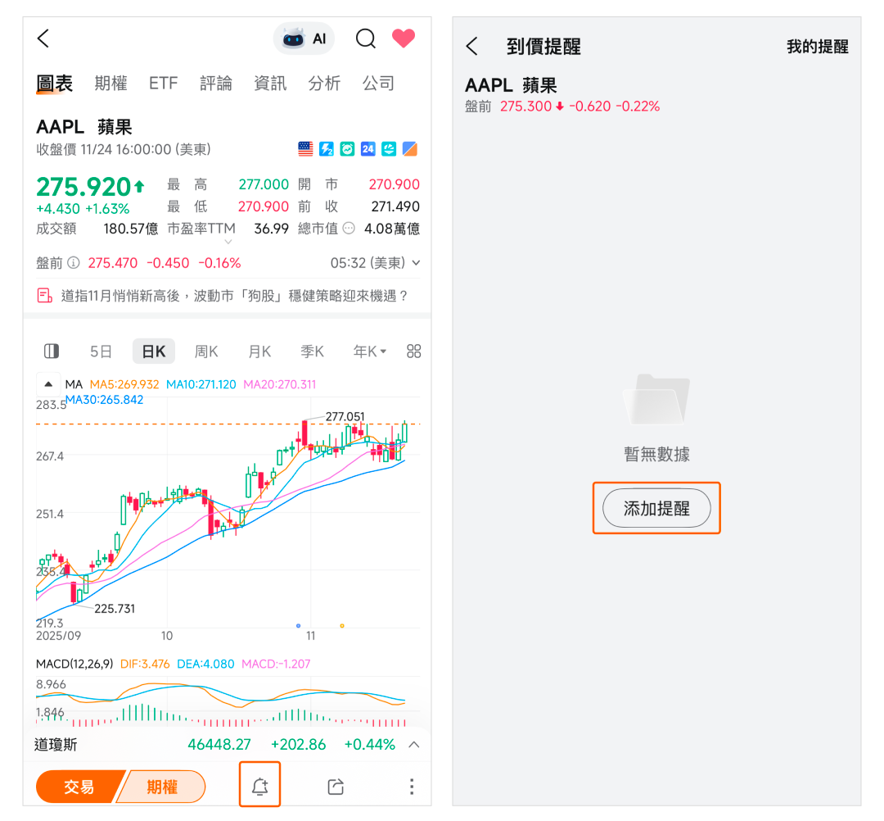Image resolution: width=884 pixels, height=821 pixels.
Task: Switch chart period to 周K
Action: [x=206, y=352]
